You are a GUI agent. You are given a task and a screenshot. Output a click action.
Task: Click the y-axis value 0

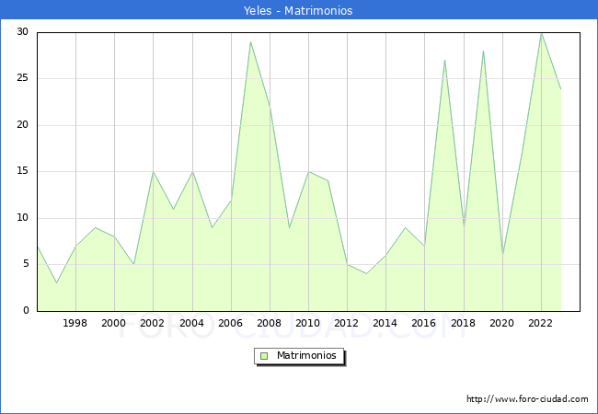tap(26, 310)
